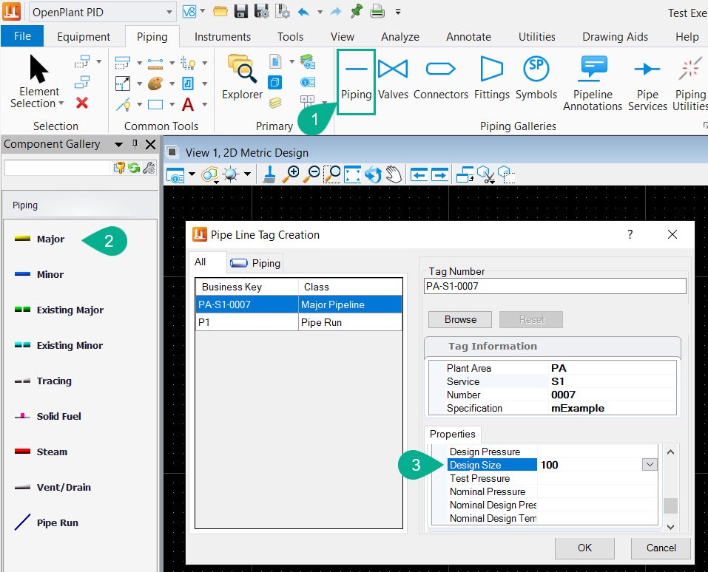
Task: Click the Browse button
Action: [x=460, y=319]
